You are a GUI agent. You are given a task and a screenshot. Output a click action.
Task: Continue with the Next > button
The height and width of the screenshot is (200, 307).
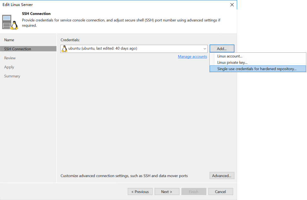coord(167,191)
